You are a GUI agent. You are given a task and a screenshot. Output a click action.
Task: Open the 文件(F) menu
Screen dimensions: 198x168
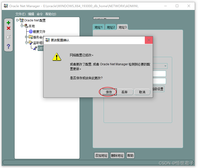(x=20, y=14)
